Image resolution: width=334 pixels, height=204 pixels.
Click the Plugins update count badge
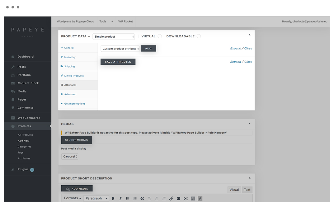point(32,170)
